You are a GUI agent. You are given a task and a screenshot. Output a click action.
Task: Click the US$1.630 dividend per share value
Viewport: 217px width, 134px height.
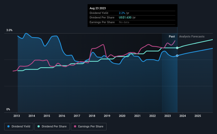click(x=125, y=18)
